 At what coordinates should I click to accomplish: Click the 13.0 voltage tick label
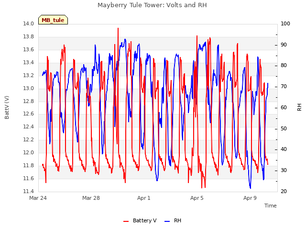click(29, 88)
